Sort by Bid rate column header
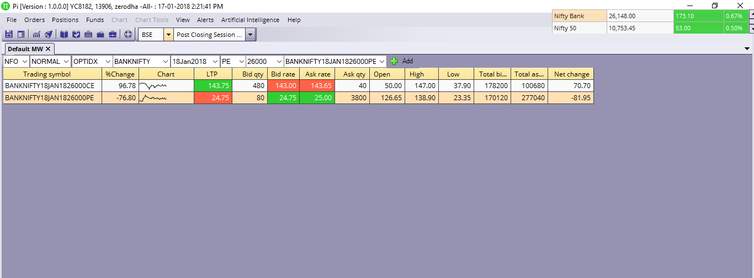The image size is (754, 278). [284, 74]
